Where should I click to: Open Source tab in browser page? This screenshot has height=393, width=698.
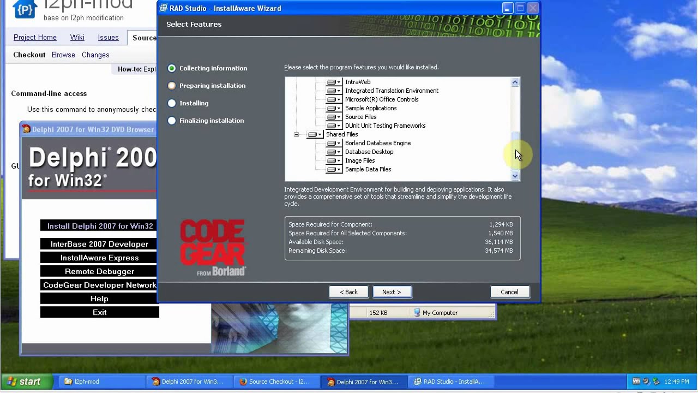(x=144, y=38)
